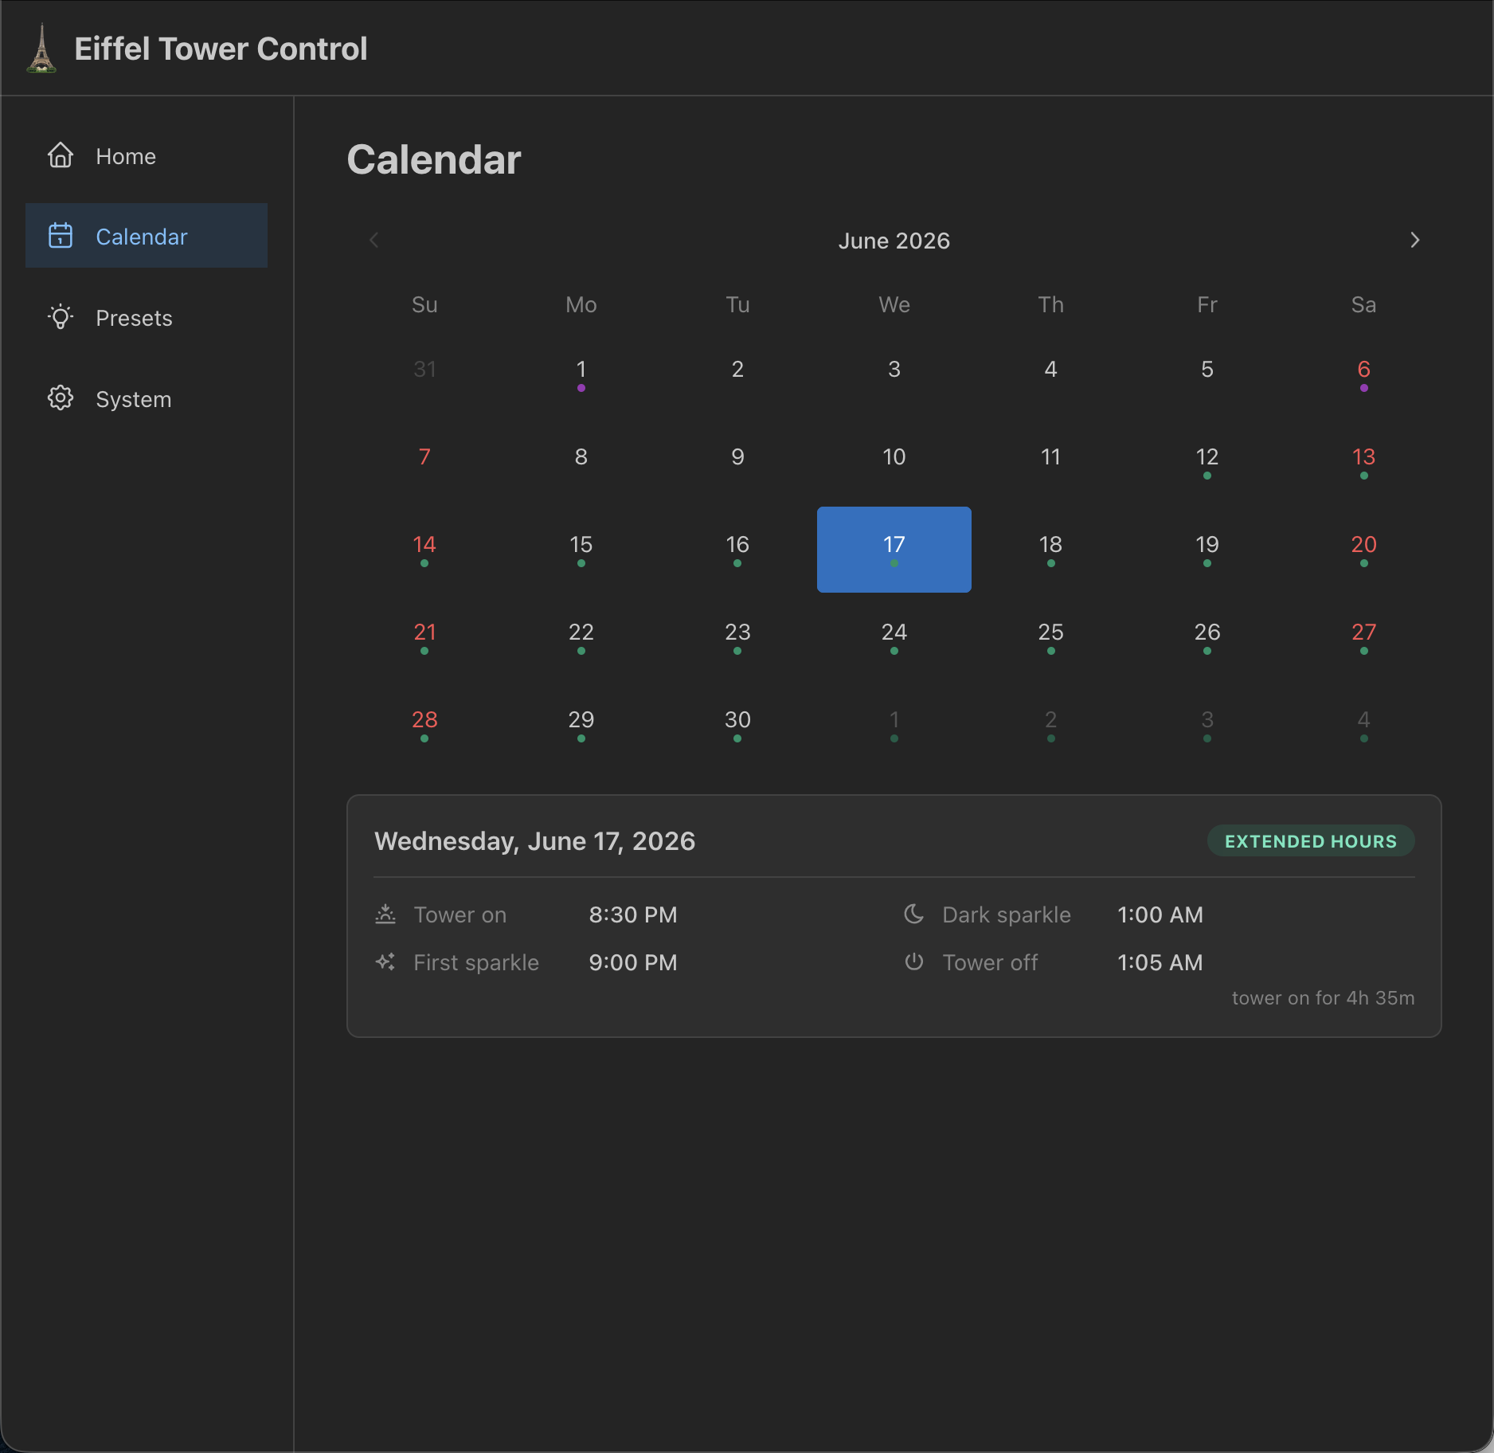
Task: Click the Eiffel Tower logo icon
Action: tap(41, 49)
